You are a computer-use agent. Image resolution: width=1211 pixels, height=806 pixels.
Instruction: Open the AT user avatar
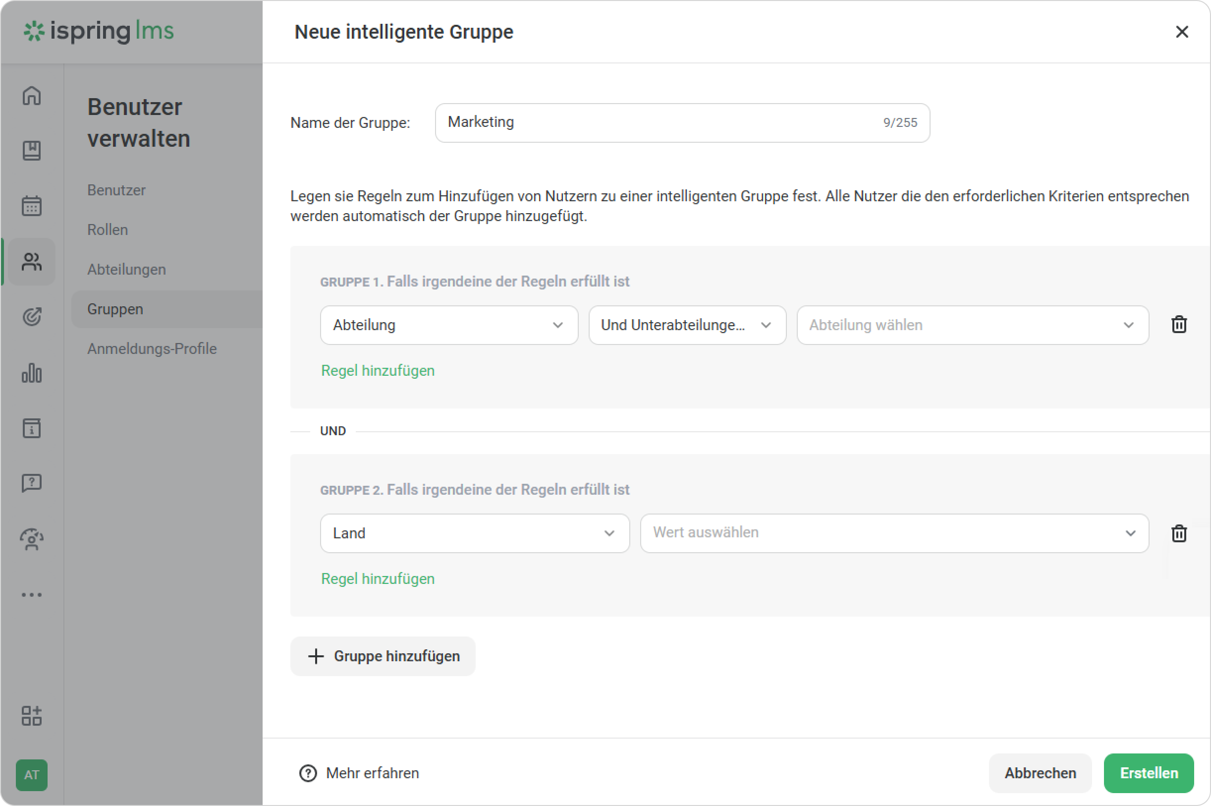(32, 775)
